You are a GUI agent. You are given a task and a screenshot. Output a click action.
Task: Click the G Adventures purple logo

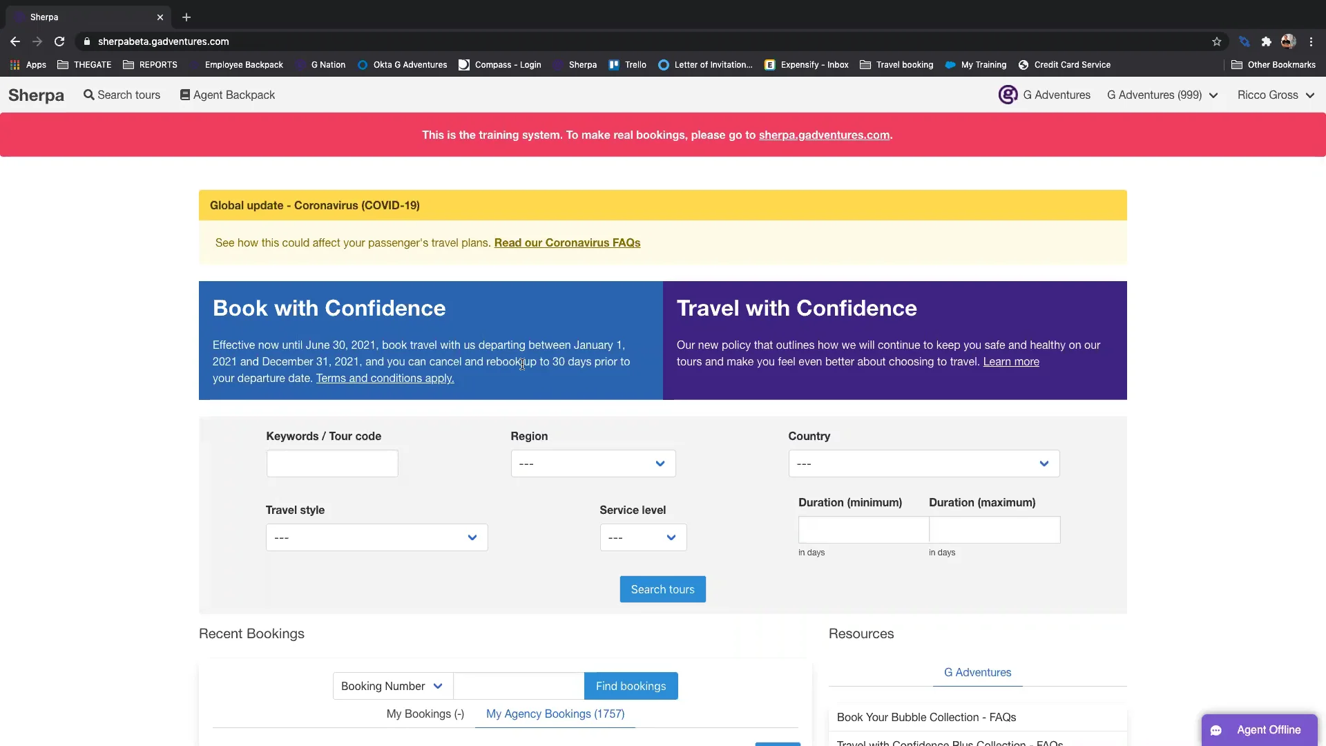[x=1008, y=95]
